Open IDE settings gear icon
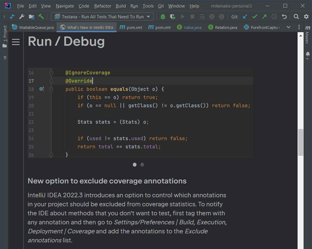The width and height of the screenshot is (312, 249). click(306, 17)
